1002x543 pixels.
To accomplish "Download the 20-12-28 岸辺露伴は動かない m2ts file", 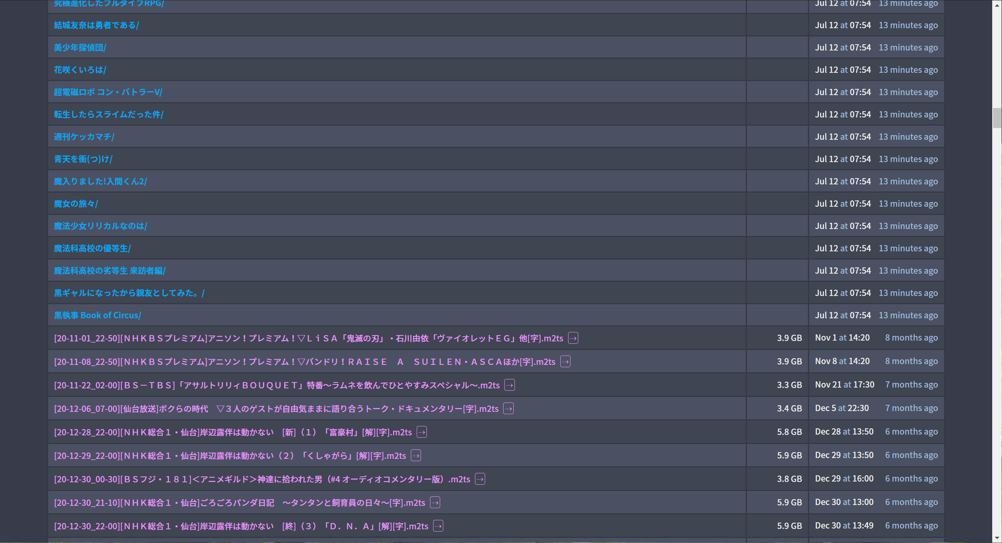I will pos(233,432).
